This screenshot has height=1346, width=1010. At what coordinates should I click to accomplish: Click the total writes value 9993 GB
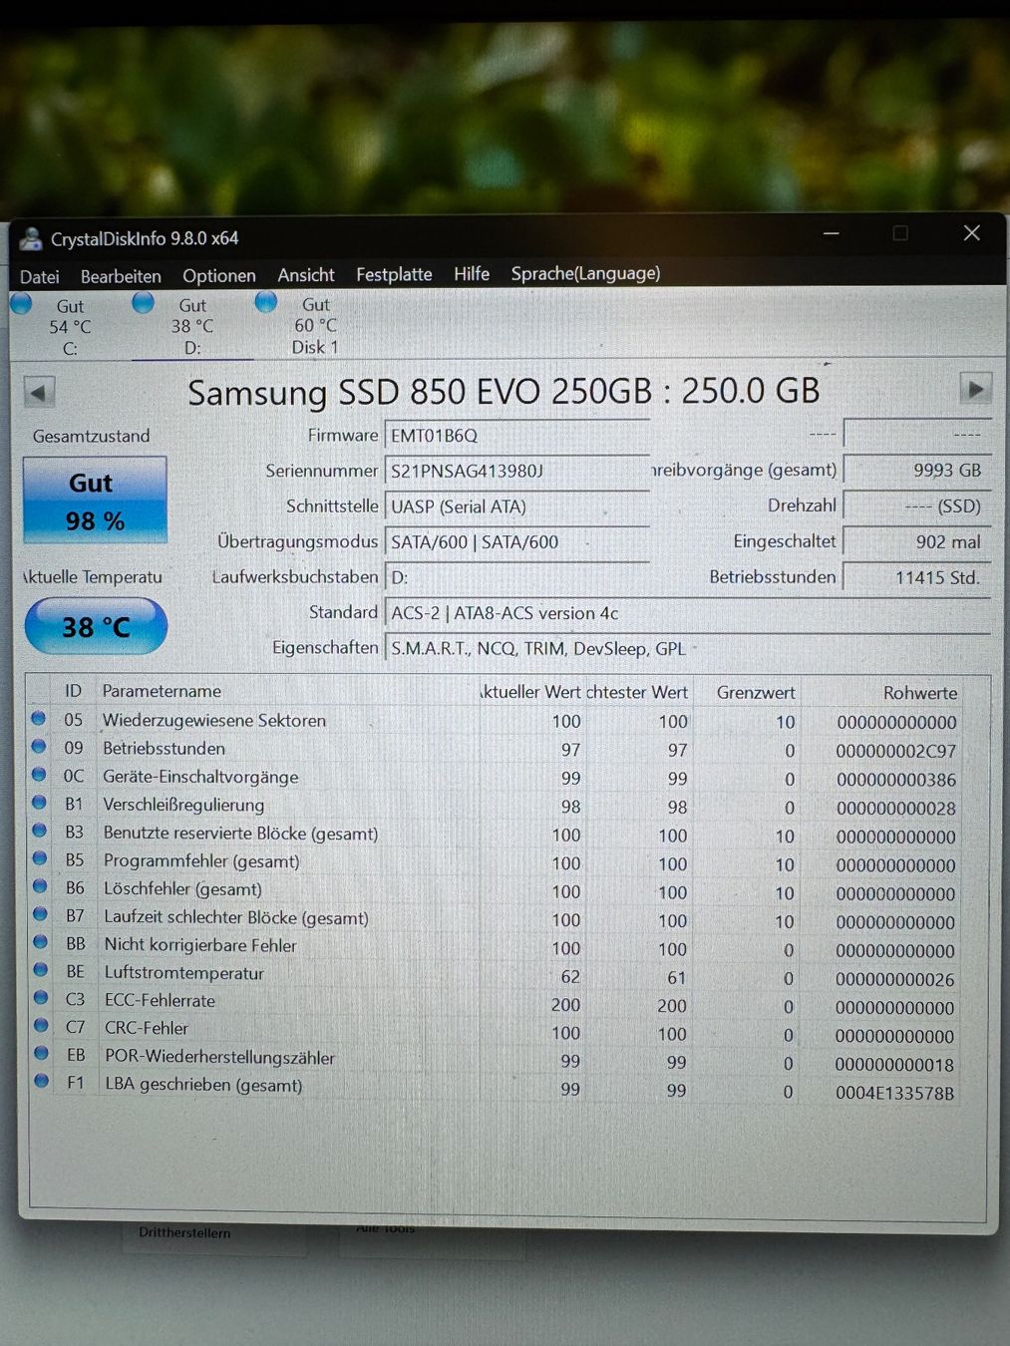point(917,470)
